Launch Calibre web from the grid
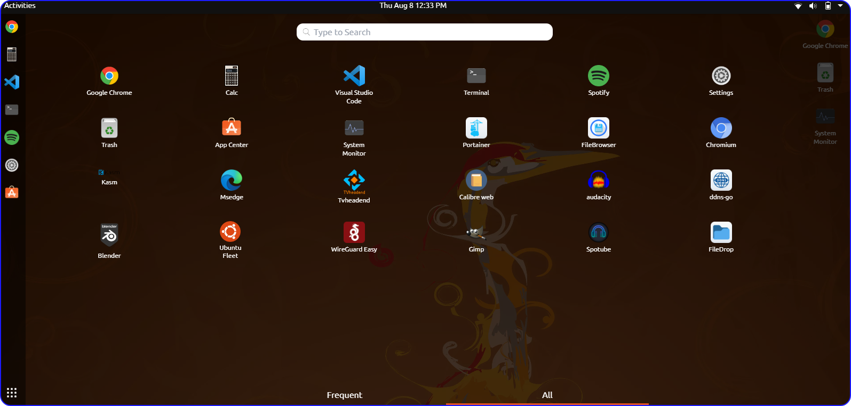This screenshot has width=851, height=406. coord(476,181)
